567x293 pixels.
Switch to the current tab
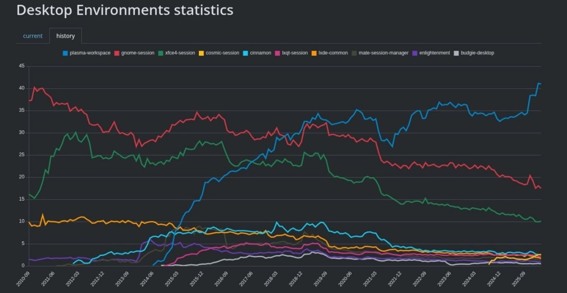pos(33,36)
